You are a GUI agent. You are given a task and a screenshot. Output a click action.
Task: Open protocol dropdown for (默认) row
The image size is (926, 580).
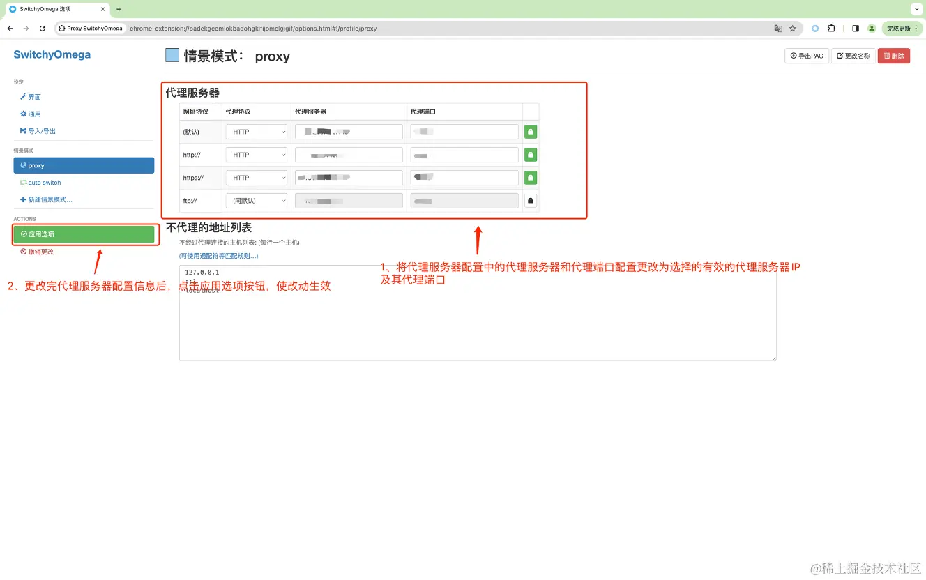point(257,132)
